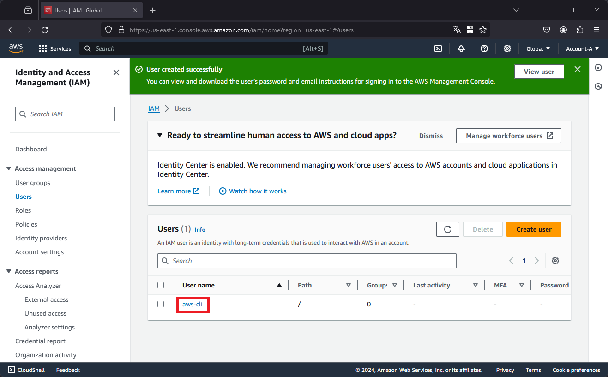Click the Create user button

534,229
